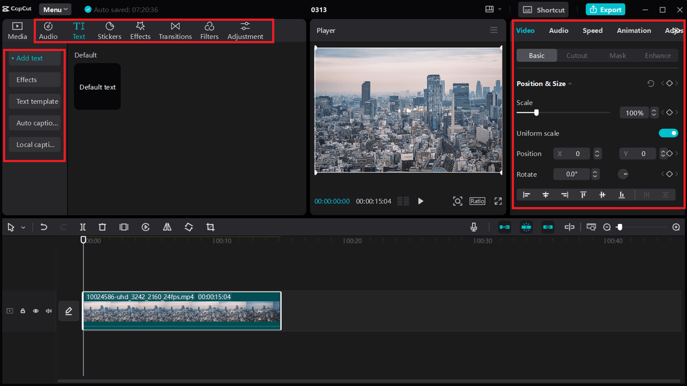Select the Mask tab
Image resolution: width=687 pixels, height=386 pixels.
click(x=617, y=55)
